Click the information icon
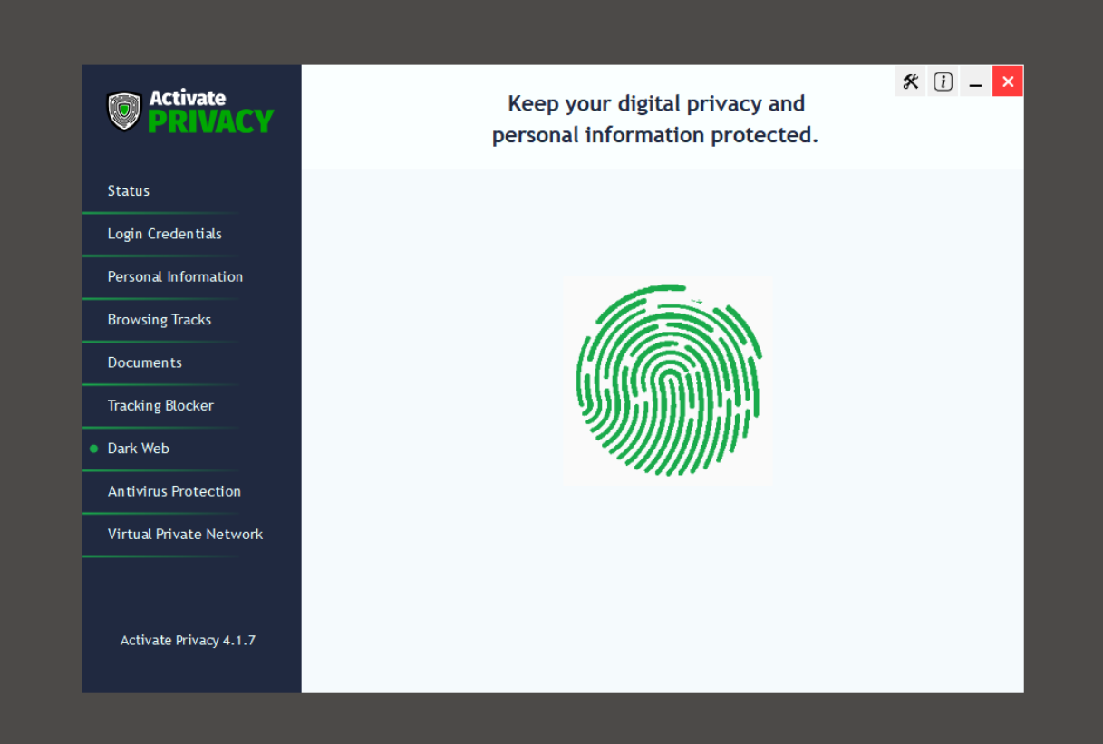The height and width of the screenshot is (744, 1103). [943, 82]
